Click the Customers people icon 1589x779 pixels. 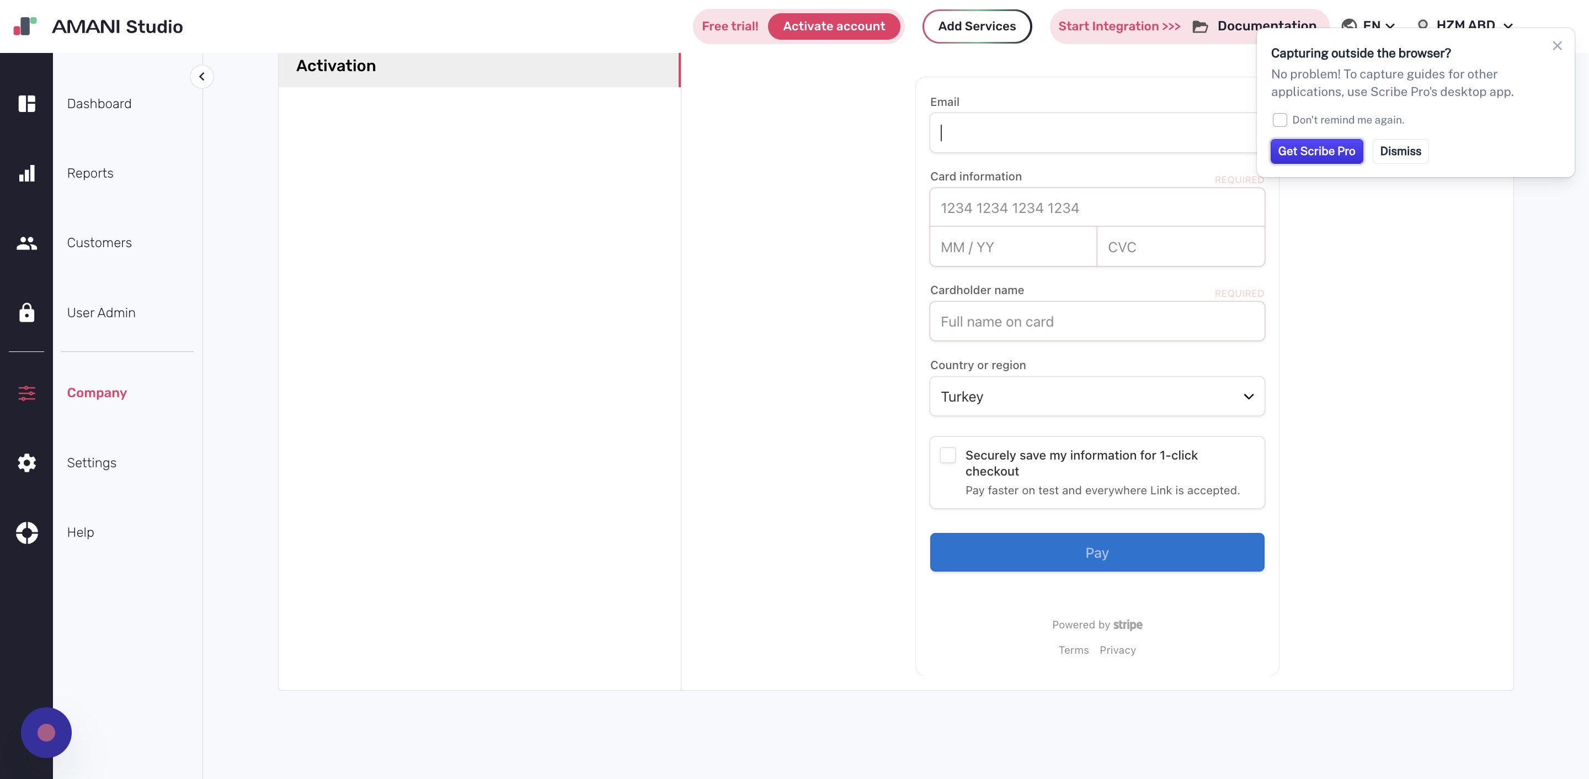tap(26, 243)
